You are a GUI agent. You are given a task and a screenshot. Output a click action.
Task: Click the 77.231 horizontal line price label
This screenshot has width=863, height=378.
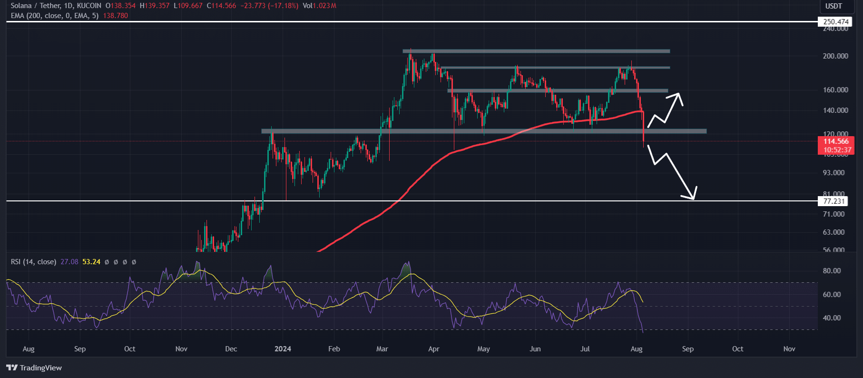point(834,201)
